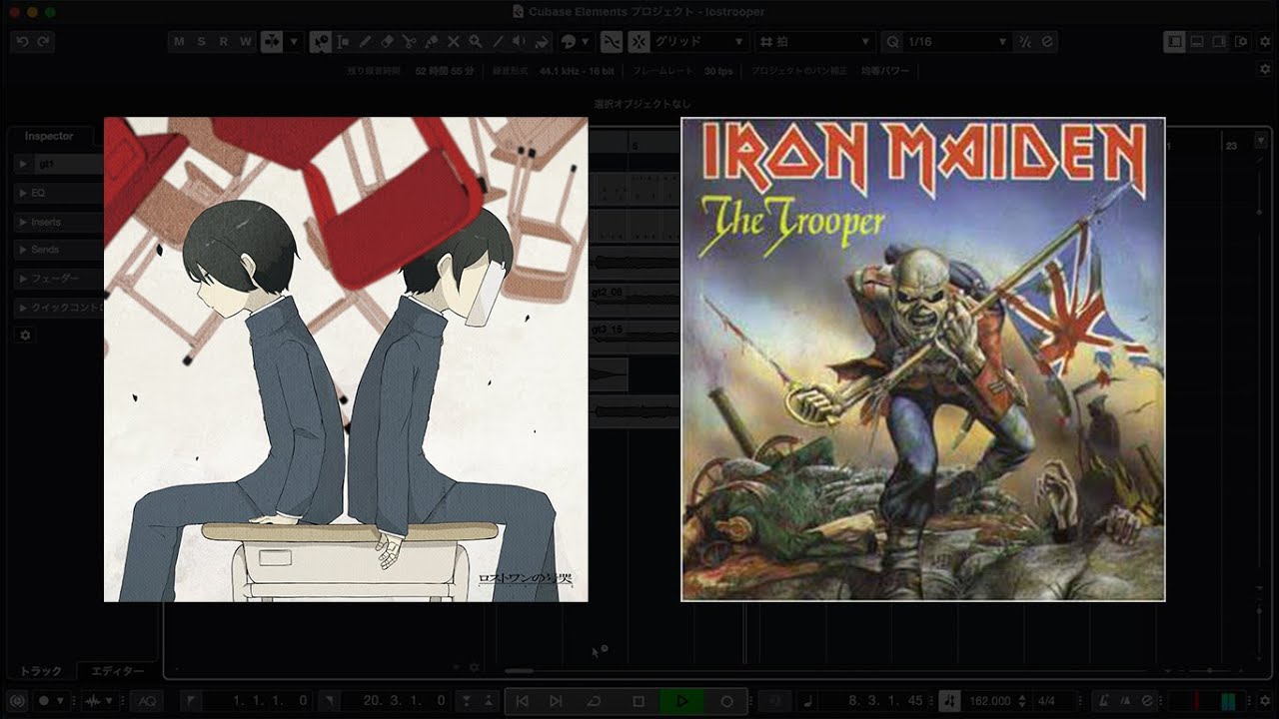Select the Range Selection tool
The image size is (1279, 719).
click(343, 42)
